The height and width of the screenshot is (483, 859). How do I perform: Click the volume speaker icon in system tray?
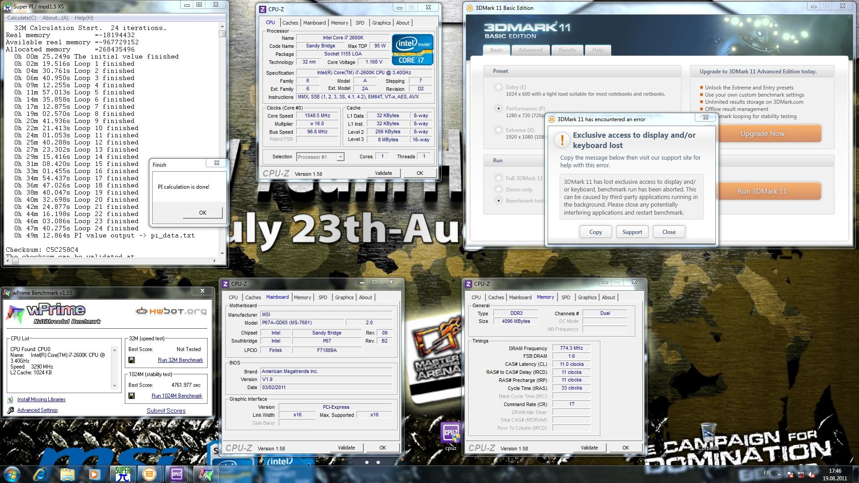click(x=811, y=475)
